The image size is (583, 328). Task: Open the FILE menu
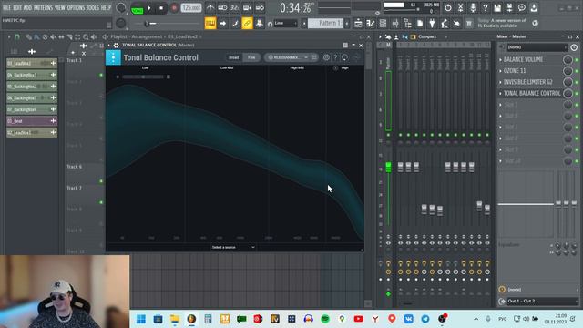click(x=6, y=8)
